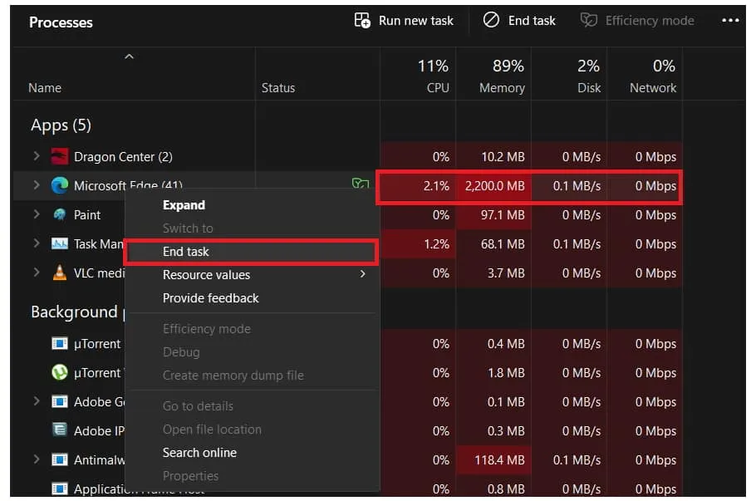
Task: Expand the Dragon Center process group
Action: click(x=37, y=155)
